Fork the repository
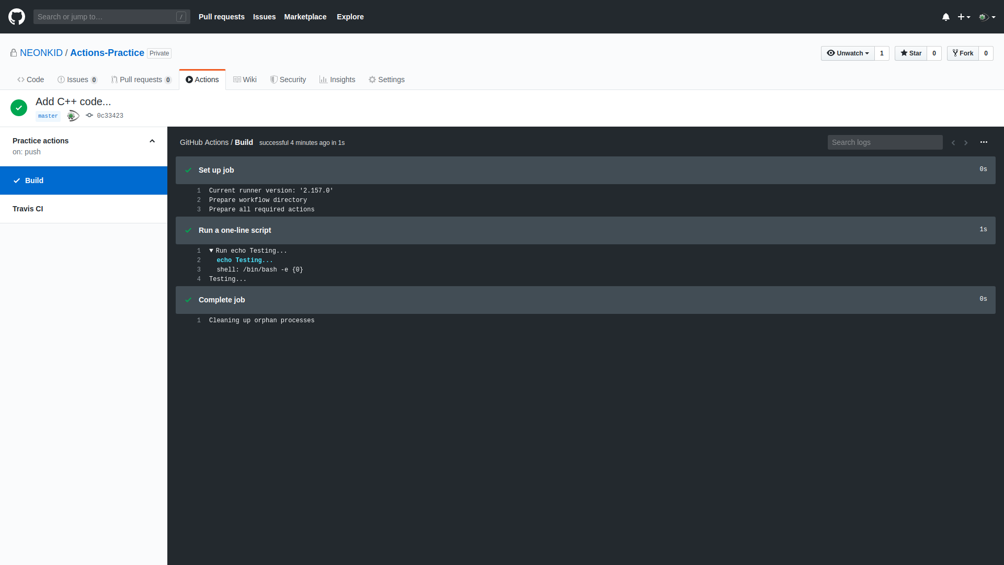 tap(963, 53)
